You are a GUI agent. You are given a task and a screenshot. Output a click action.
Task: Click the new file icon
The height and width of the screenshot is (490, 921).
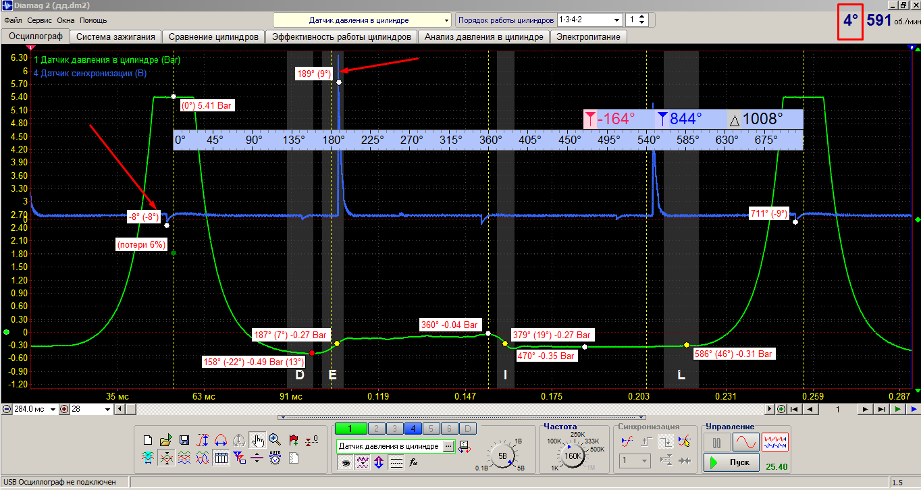click(148, 441)
